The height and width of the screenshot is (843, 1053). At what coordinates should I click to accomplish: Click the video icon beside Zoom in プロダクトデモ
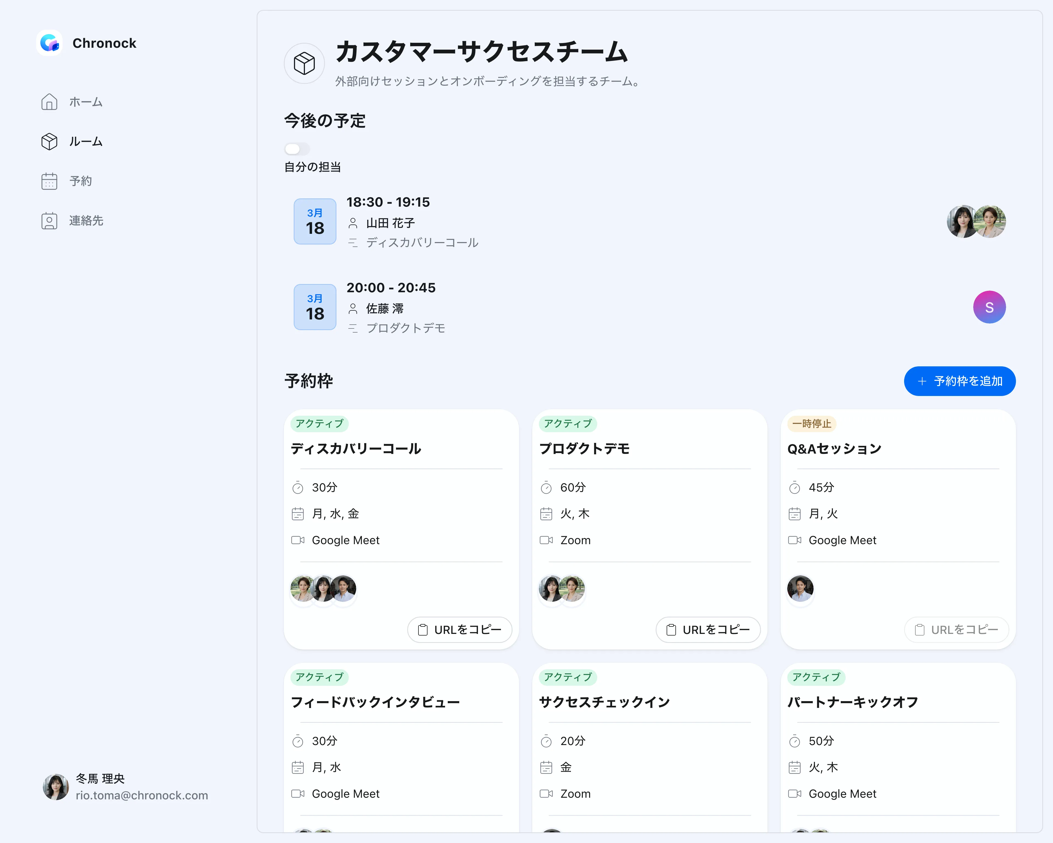click(546, 541)
